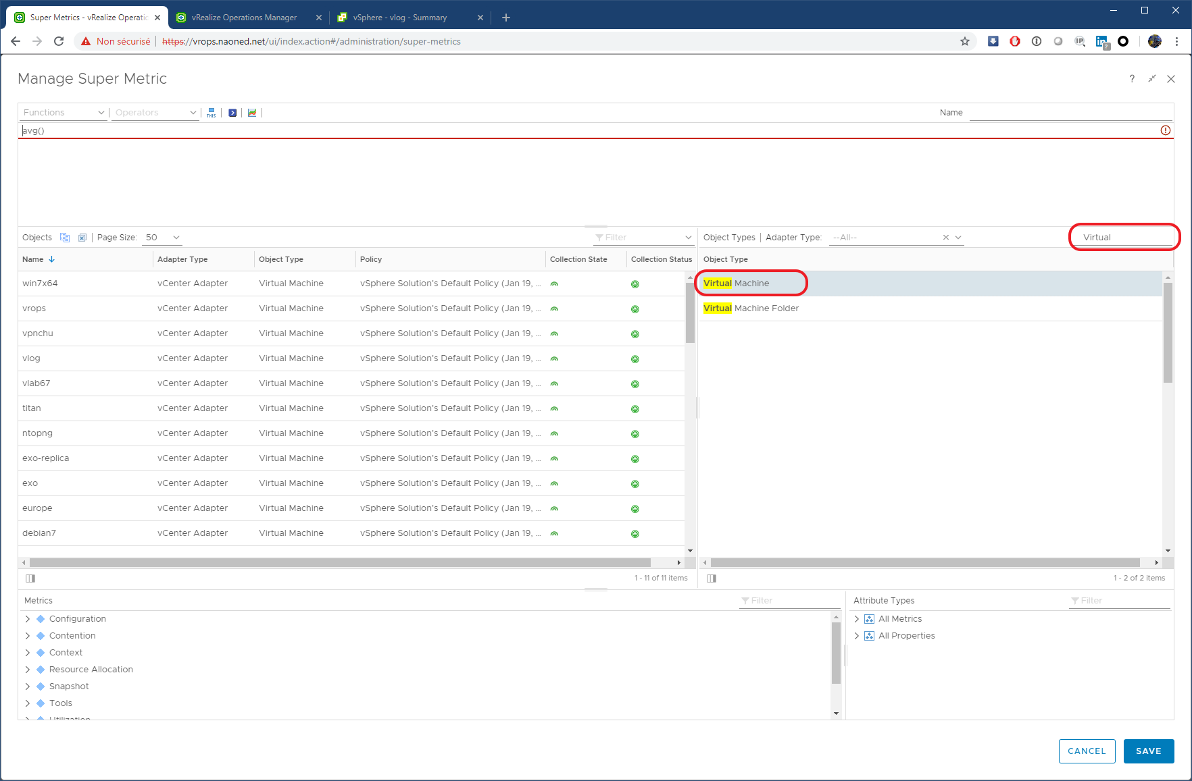Click the Objects select-all icon
This screenshot has width=1192, height=781.
pos(65,238)
